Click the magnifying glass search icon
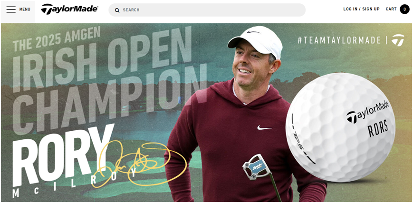Viewport: 413px width, 203px height. tap(117, 10)
